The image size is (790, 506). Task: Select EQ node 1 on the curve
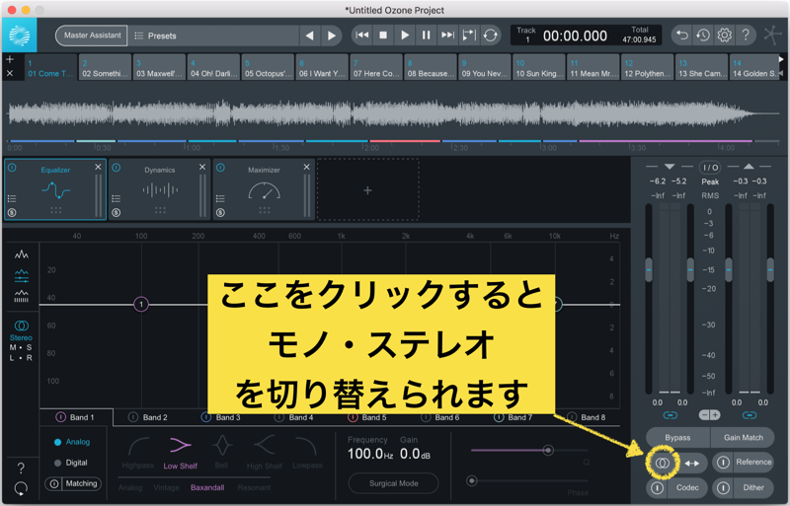141,304
